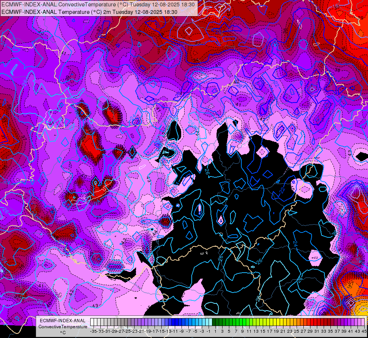The height and width of the screenshot is (338, 368).
Task: Click the ConvectiveTemperature title line at top
Action: point(98,5)
